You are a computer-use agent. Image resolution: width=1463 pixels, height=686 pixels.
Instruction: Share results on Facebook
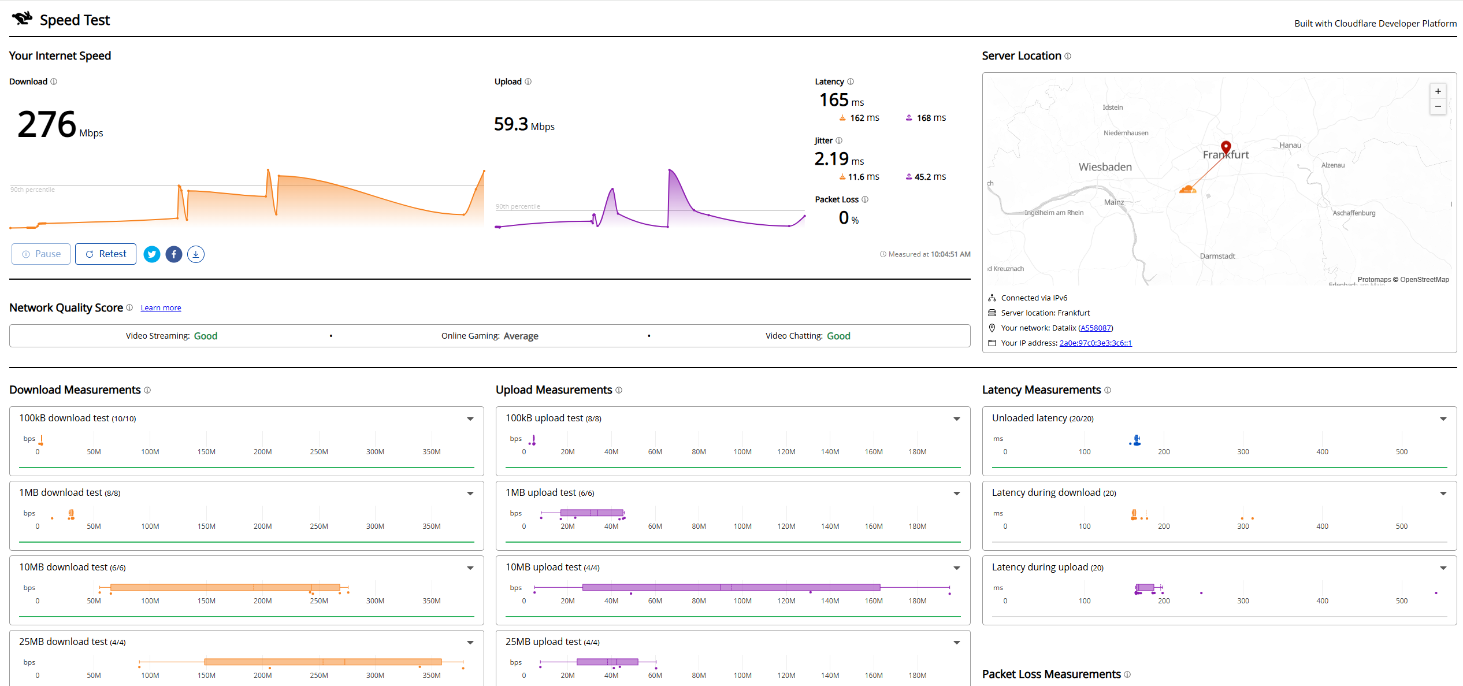174,254
